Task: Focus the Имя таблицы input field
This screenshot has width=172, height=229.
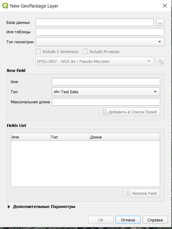Action: click(100, 32)
